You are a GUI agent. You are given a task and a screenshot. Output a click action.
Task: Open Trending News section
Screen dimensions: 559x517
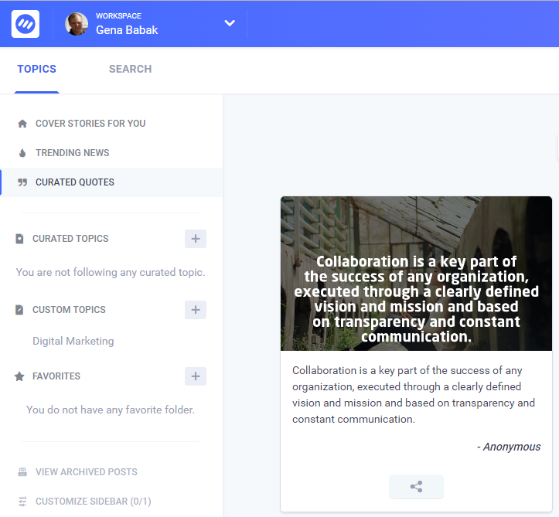pos(73,152)
